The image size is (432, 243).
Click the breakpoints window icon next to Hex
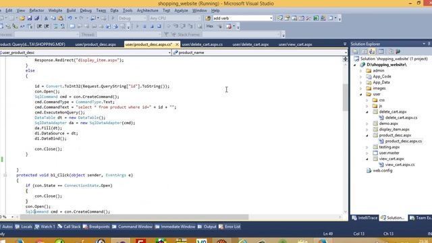(x=228, y=26)
